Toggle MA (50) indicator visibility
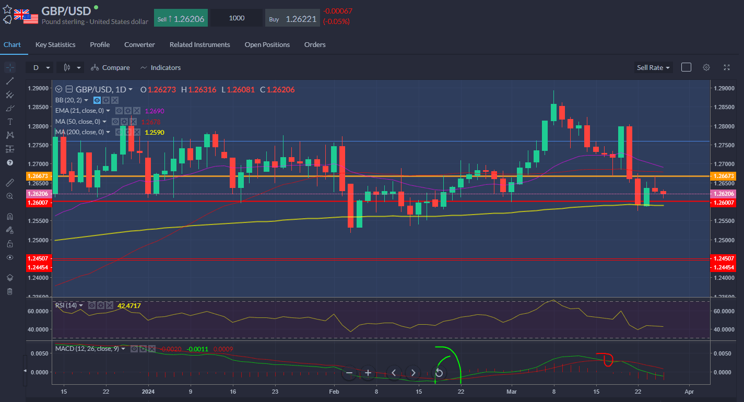 tap(115, 122)
